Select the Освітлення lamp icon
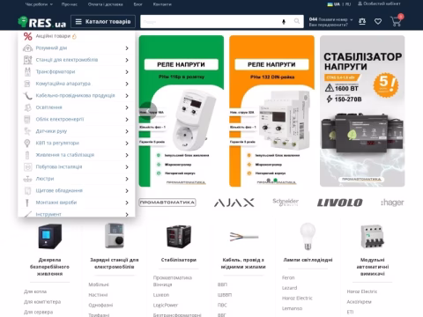The height and width of the screenshot is (317, 423). [x=27, y=107]
